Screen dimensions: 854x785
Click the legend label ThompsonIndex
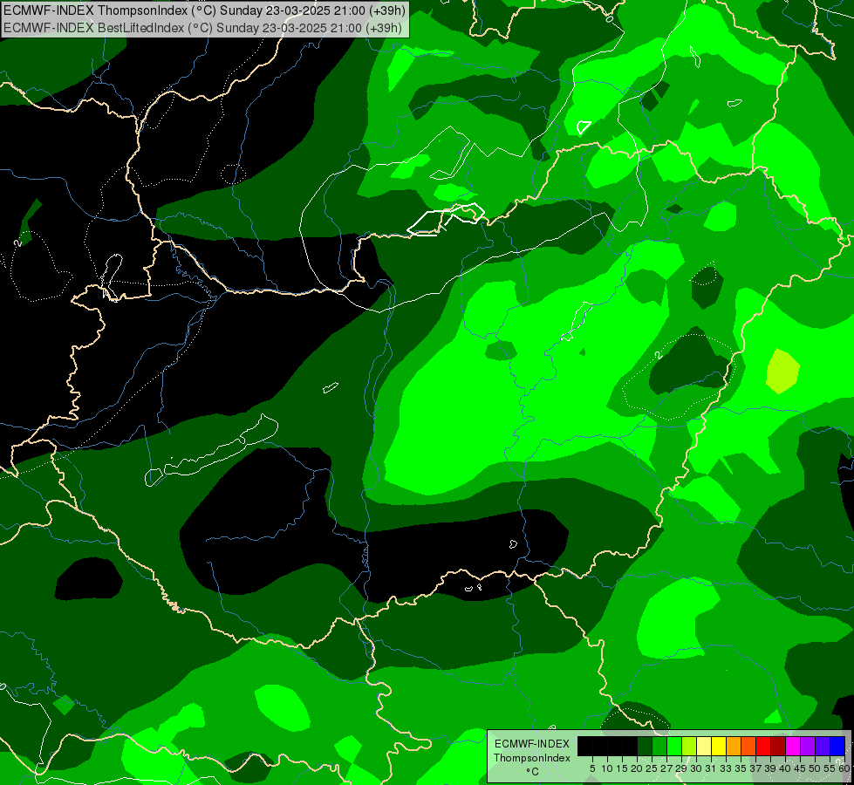coord(531,758)
